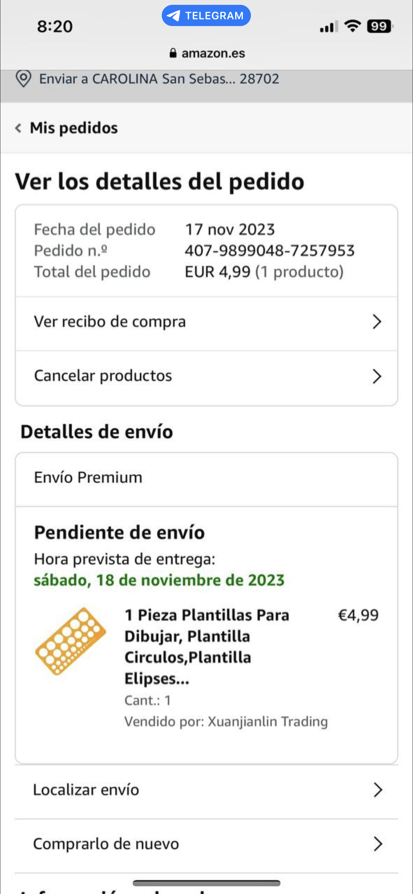Tap the Telegram return pill
This screenshot has width=413, height=894.
pyautogui.click(x=206, y=16)
